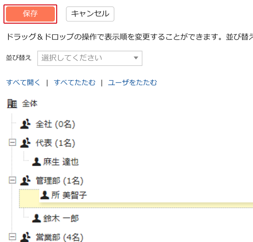Select user 麻生 達也 in the tree

pos(61,162)
